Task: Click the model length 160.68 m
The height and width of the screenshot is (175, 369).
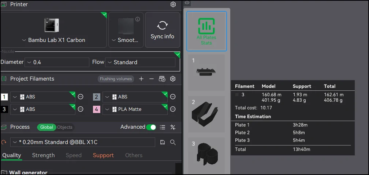Action: point(272,95)
